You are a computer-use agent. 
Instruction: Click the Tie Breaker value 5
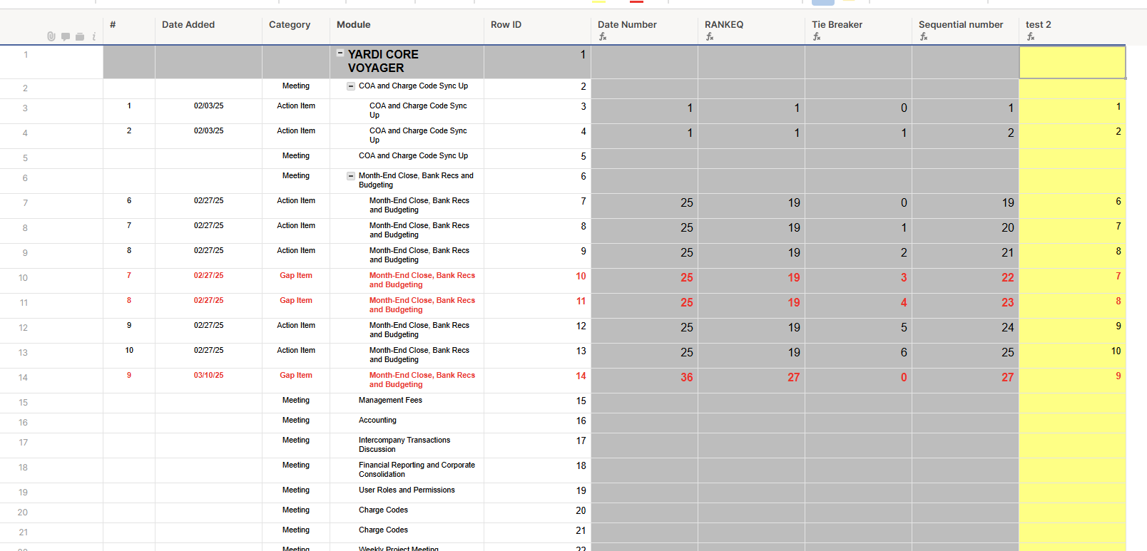point(904,328)
